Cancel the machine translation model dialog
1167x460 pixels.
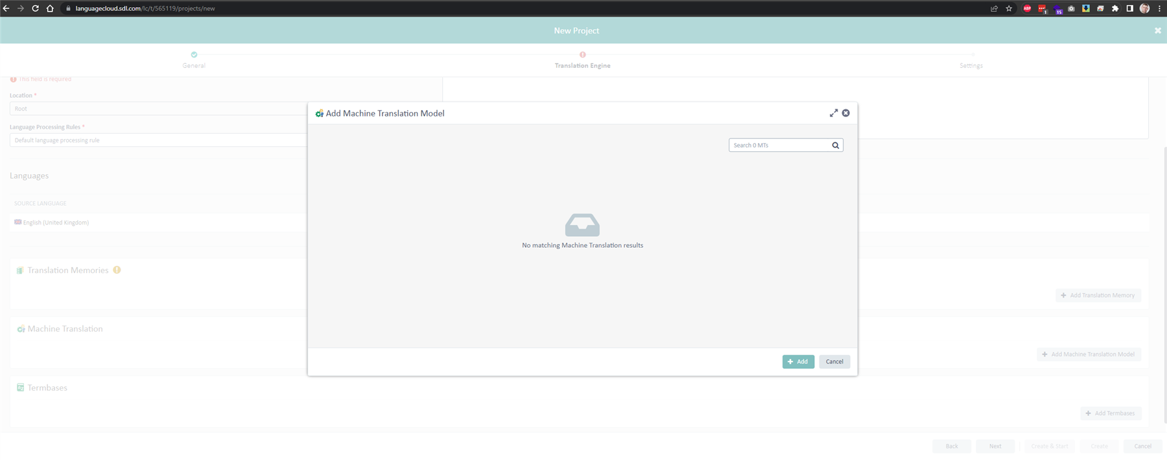point(834,362)
